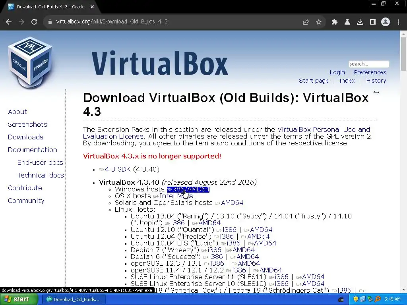This screenshot has width=407, height=305.
Task: Open Community in the sidebar
Action: point(26,201)
